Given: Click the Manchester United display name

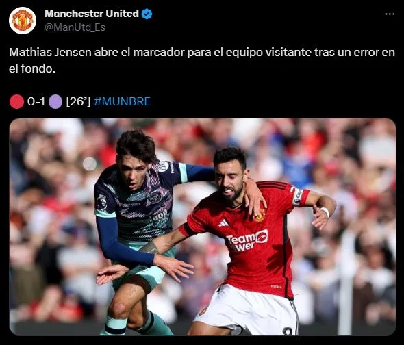Looking at the screenshot, I should [92, 14].
